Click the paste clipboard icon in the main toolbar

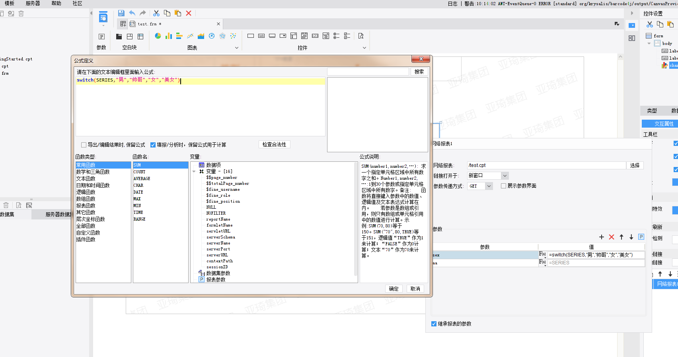pos(178,13)
